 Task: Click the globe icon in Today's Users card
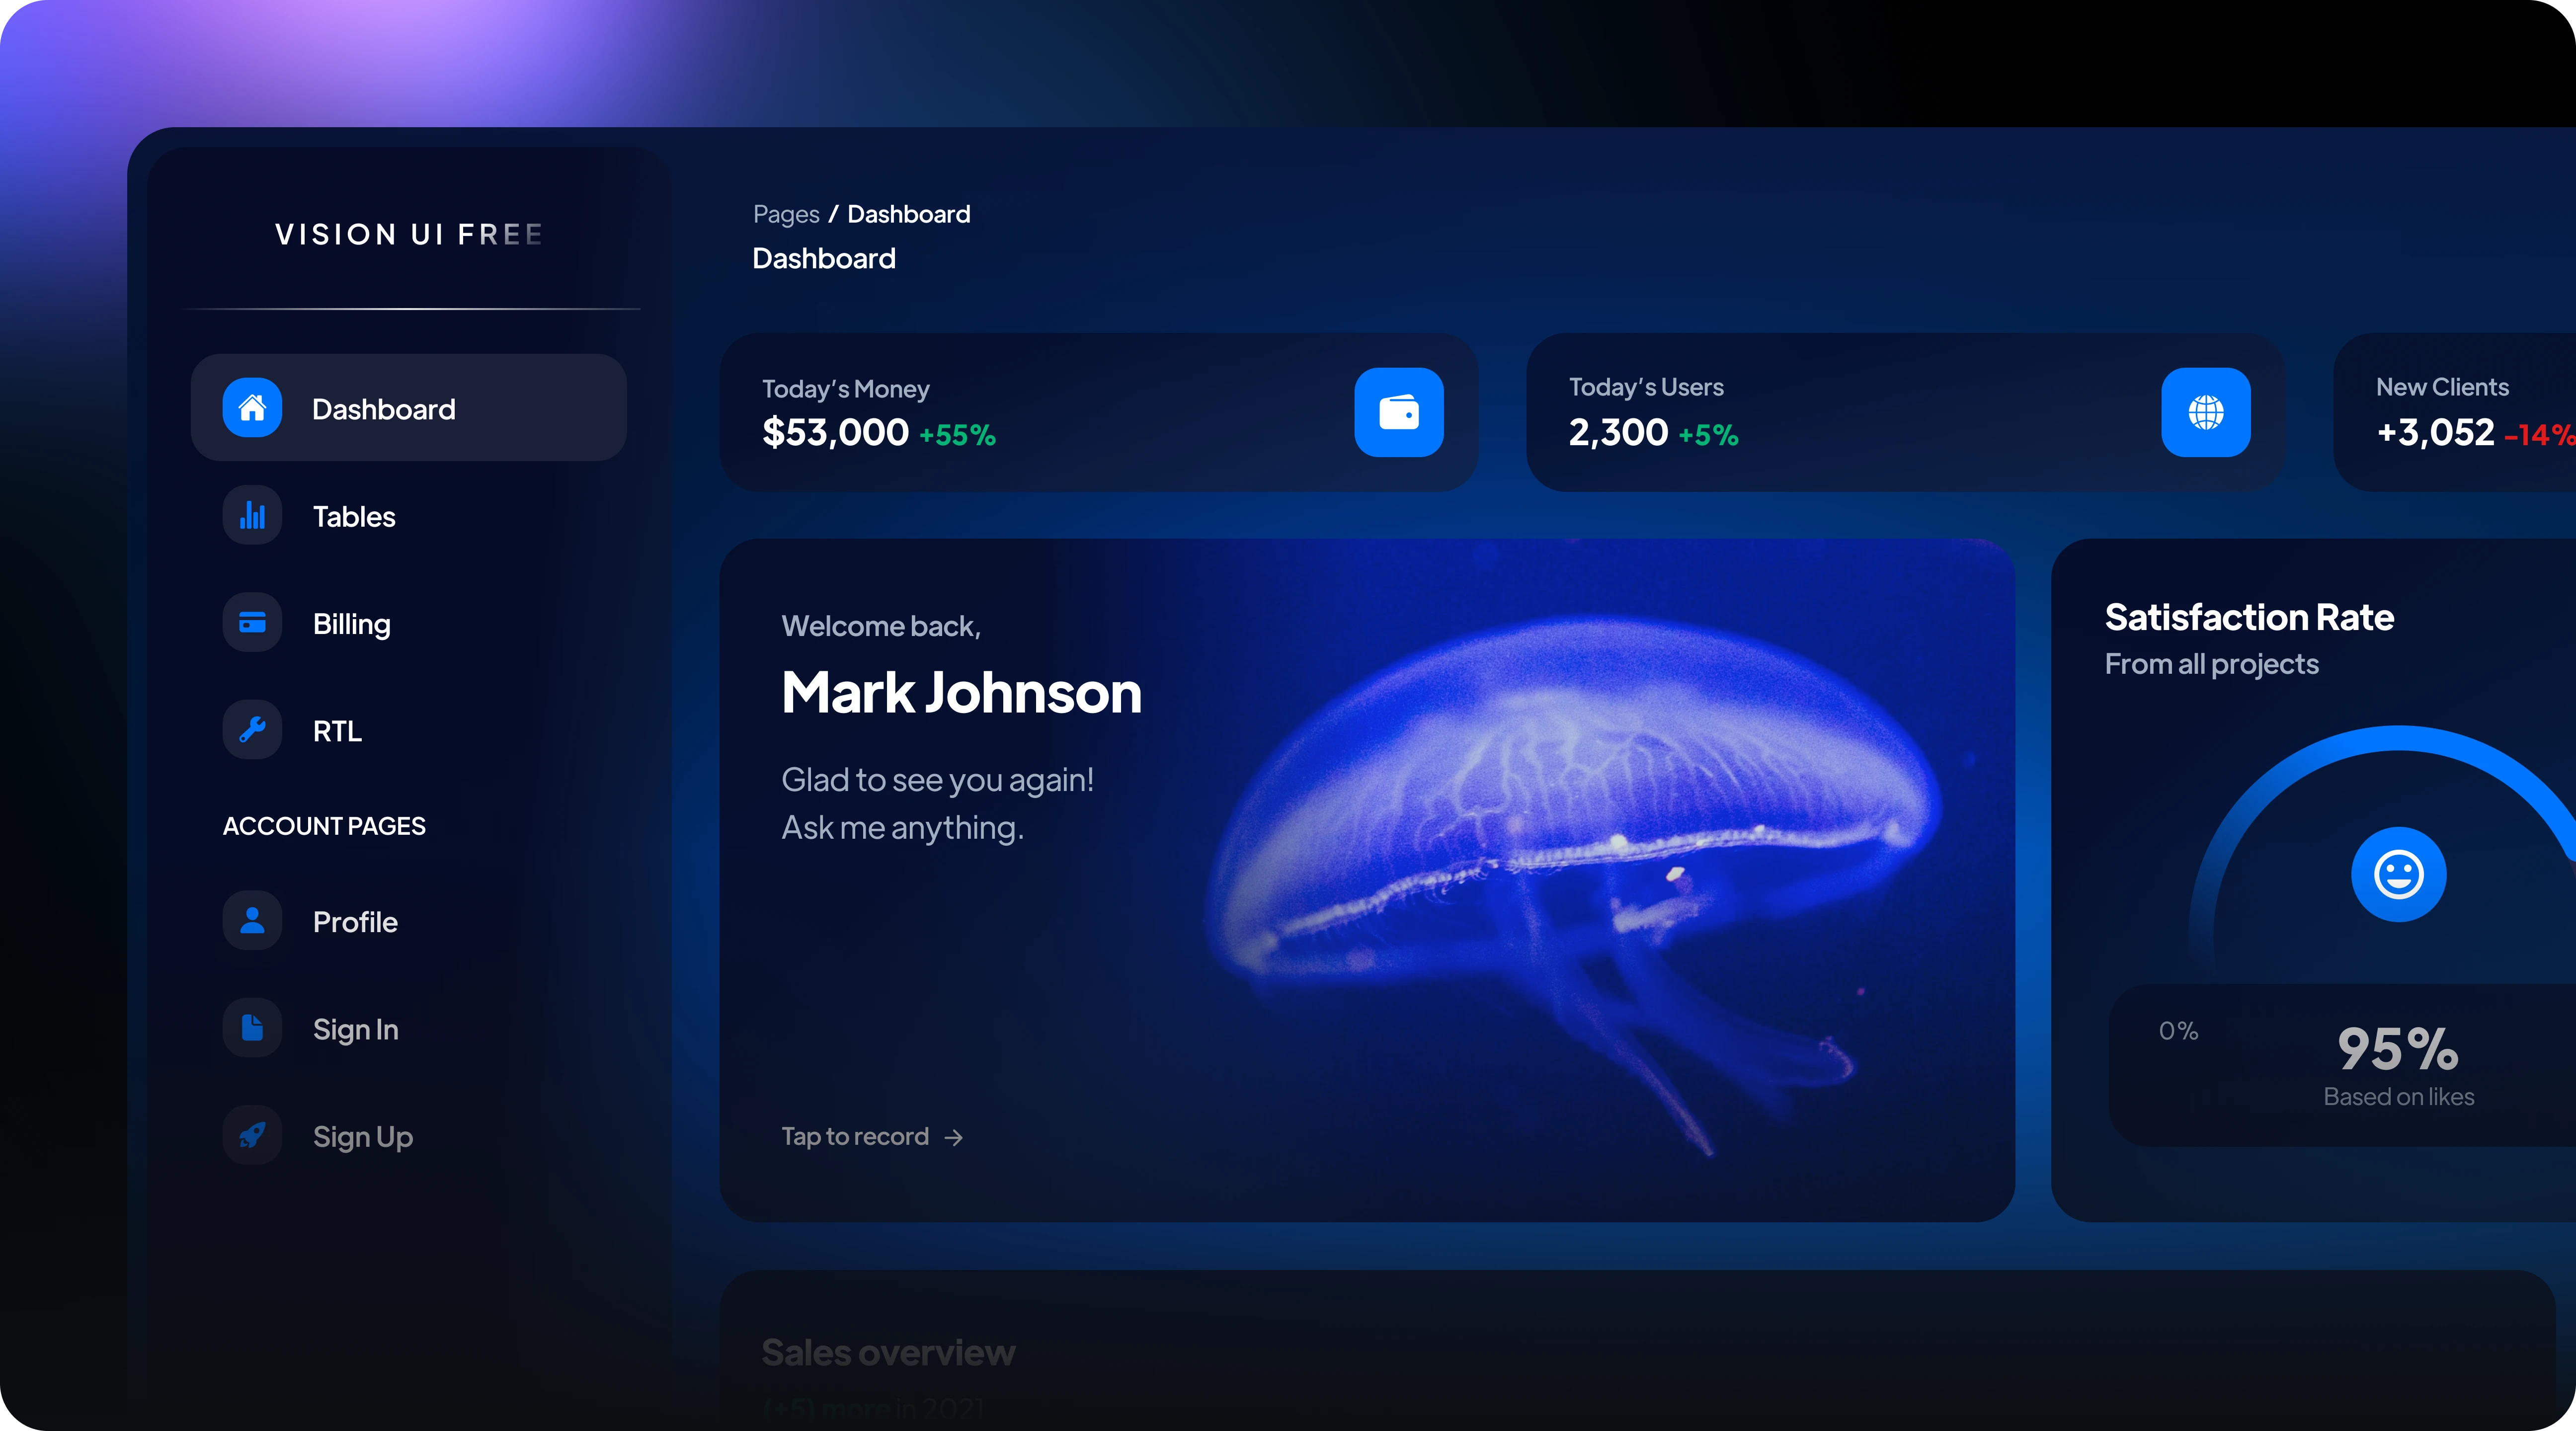click(x=2206, y=412)
